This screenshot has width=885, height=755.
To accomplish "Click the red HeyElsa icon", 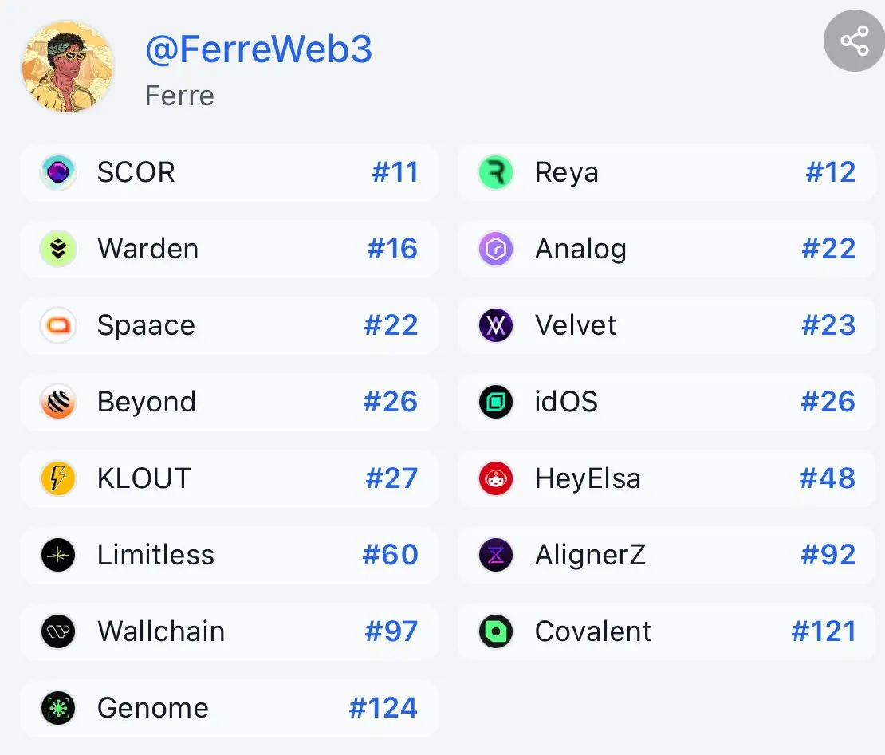I will click(496, 478).
